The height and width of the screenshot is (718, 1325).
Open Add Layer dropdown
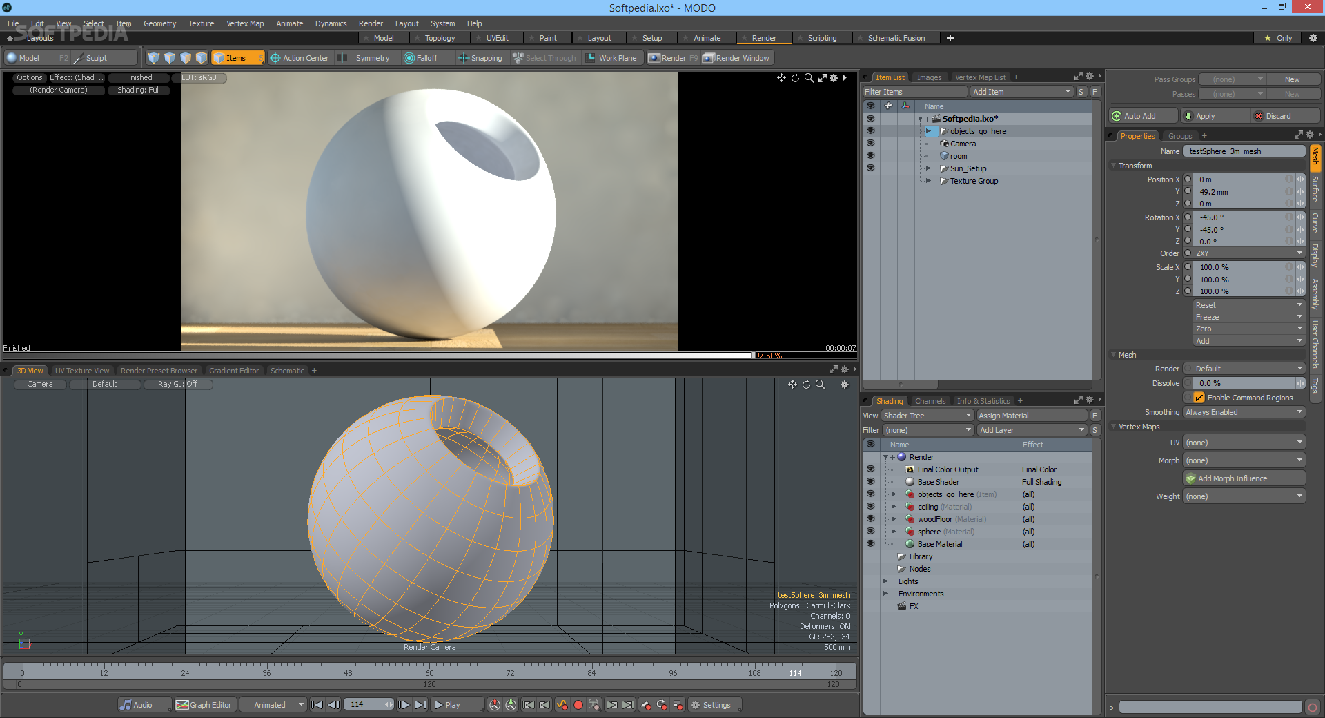coord(1032,430)
